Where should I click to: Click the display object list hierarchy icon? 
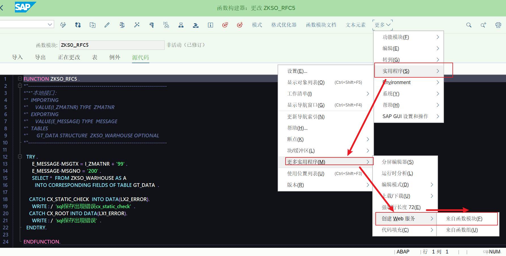click(181, 25)
